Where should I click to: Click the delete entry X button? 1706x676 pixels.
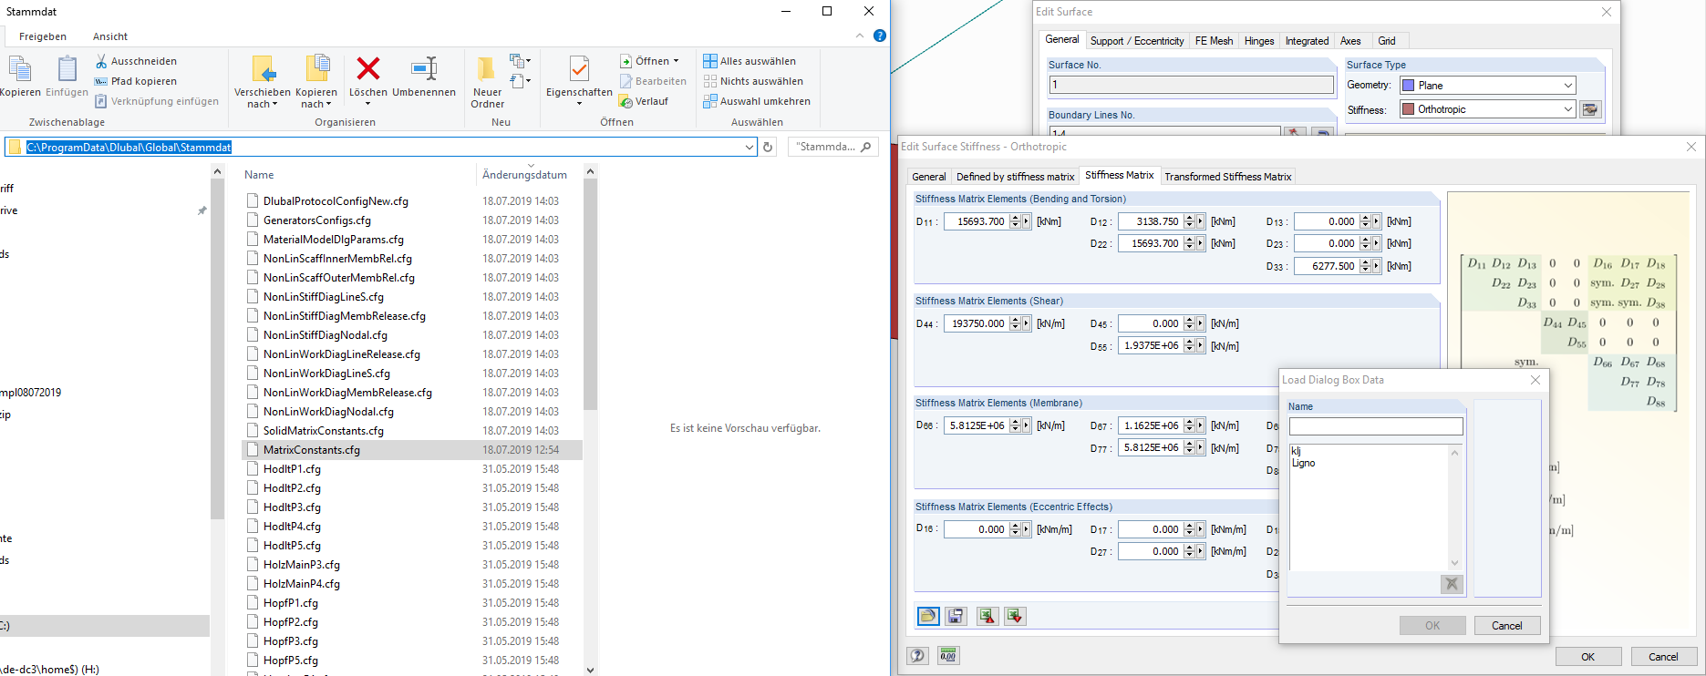1453,584
